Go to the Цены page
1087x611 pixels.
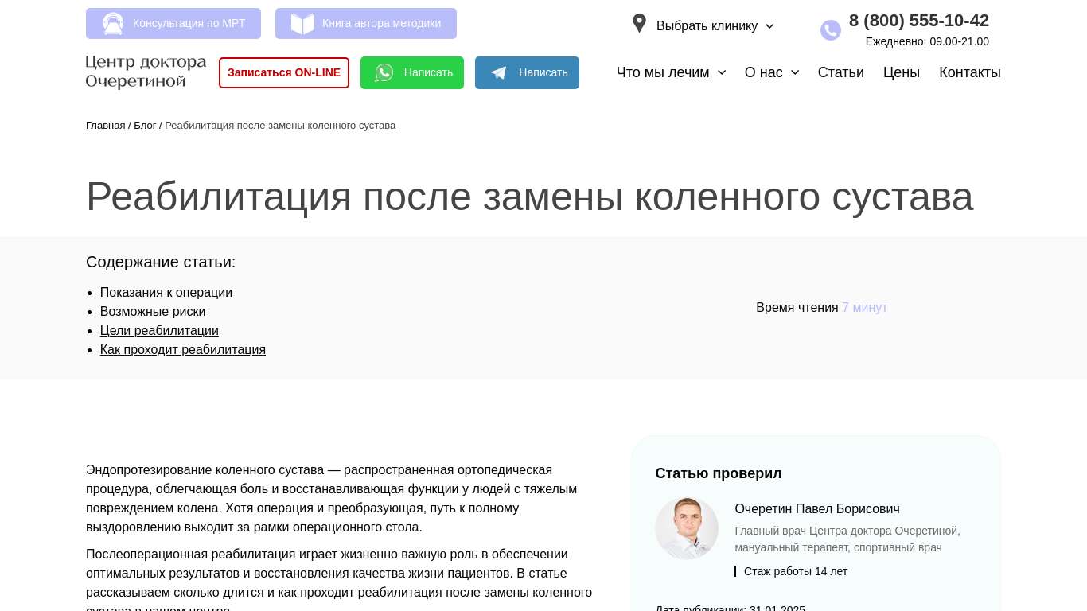pos(901,72)
